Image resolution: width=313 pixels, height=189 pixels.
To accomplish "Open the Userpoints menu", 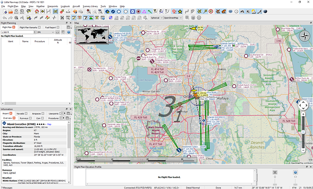I will tap(53, 6).
